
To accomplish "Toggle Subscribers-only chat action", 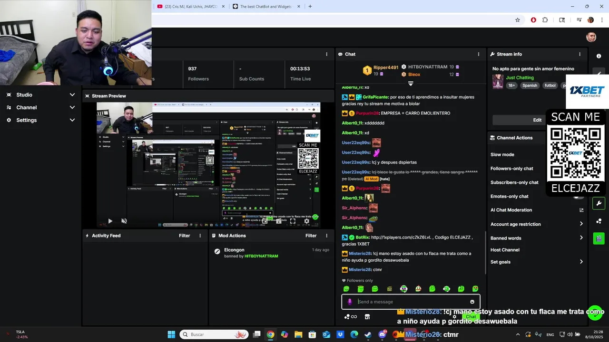I will 514,182.
